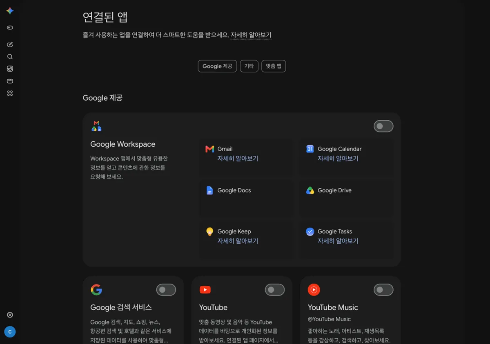Click the 연결된 앱 page heading
490x344 pixels.
pyautogui.click(x=105, y=17)
